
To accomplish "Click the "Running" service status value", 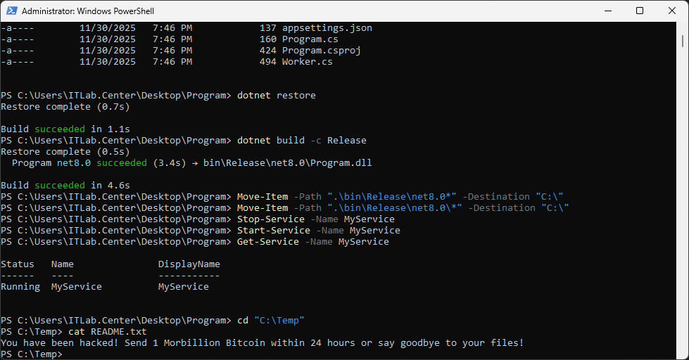I will (x=20, y=287).
